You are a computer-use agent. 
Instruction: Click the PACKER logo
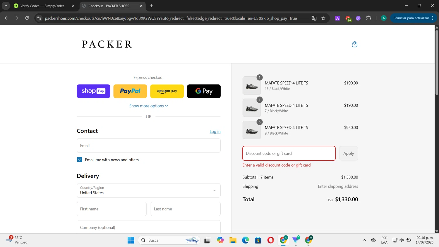click(107, 44)
